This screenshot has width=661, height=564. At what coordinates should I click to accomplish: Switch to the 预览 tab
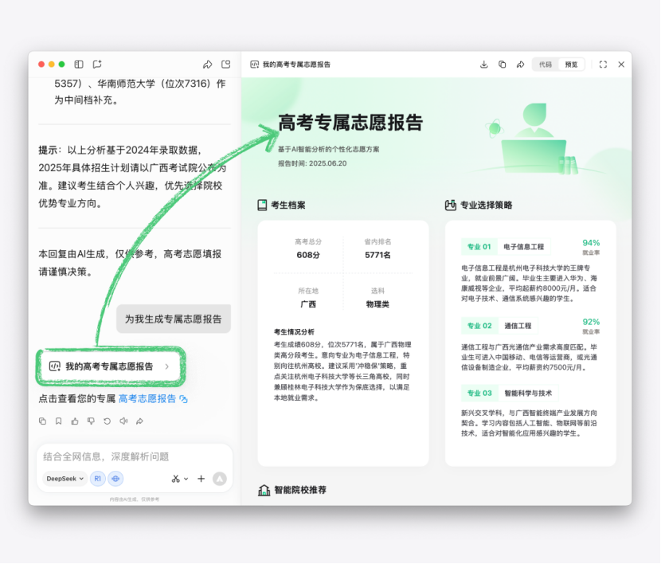(571, 65)
